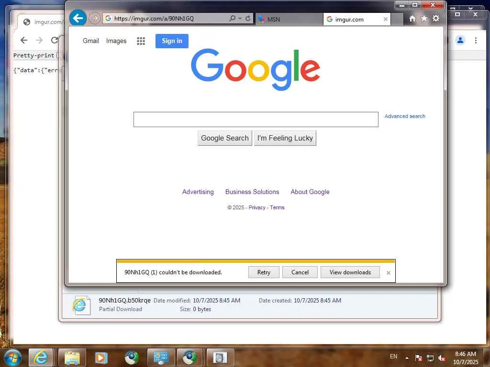Select 90Nh1GQ.b50krqe partial download file icon
The height and width of the screenshot is (367, 490).
pos(81,305)
